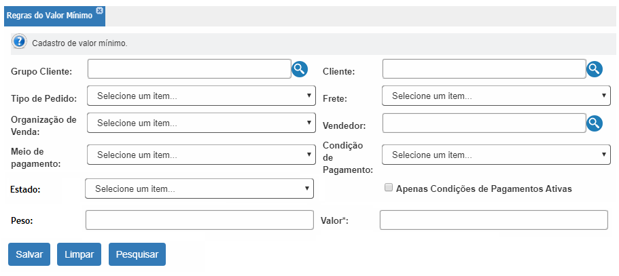Image resolution: width=619 pixels, height=276 pixels.
Task: Click the Cliente search magnifier icon
Action: pyautogui.click(x=595, y=69)
